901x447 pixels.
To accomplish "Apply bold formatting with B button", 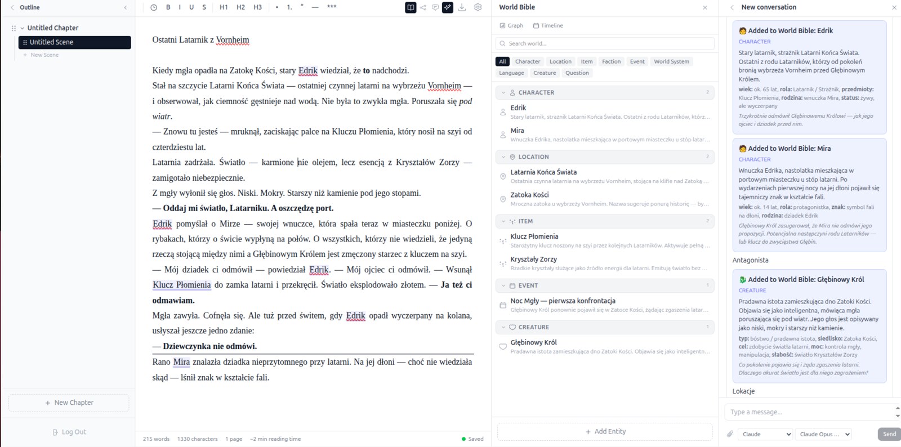I will coord(168,7).
